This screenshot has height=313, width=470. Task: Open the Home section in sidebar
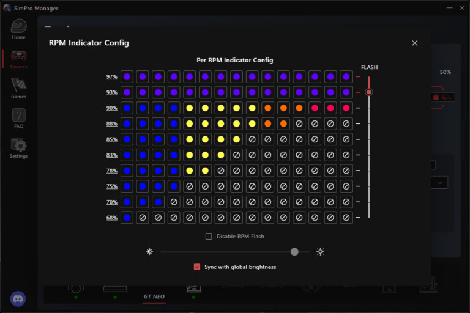18,28
